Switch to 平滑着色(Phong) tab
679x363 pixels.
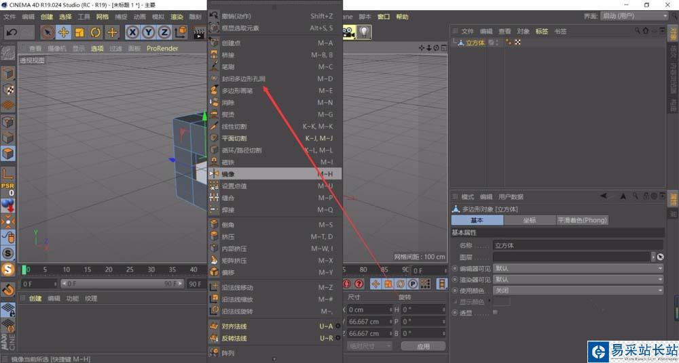pyautogui.click(x=583, y=220)
